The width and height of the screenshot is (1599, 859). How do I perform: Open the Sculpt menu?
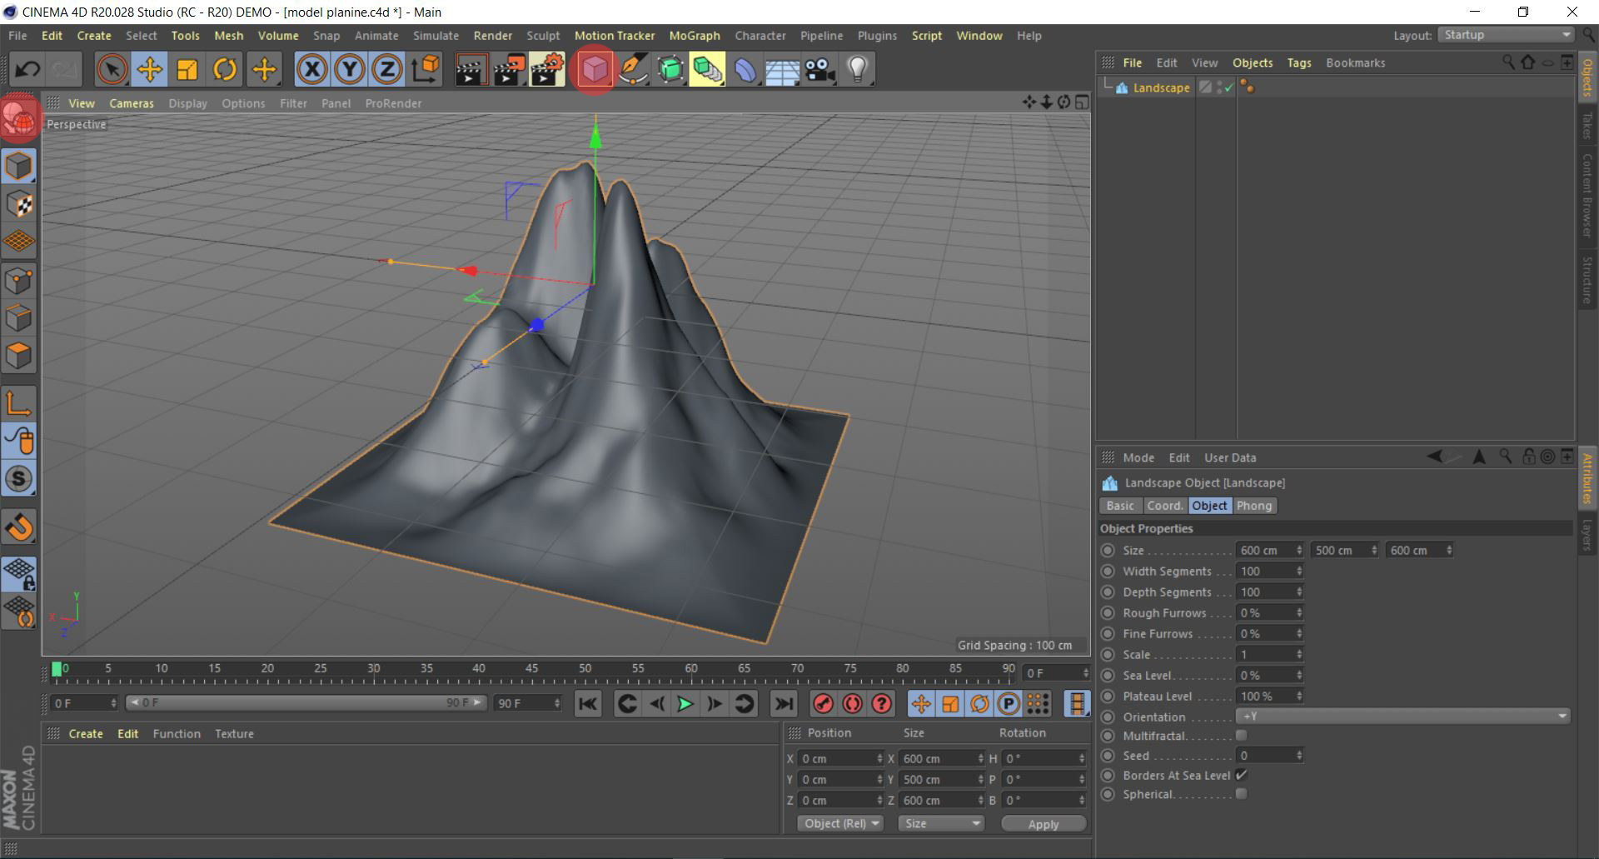[543, 36]
